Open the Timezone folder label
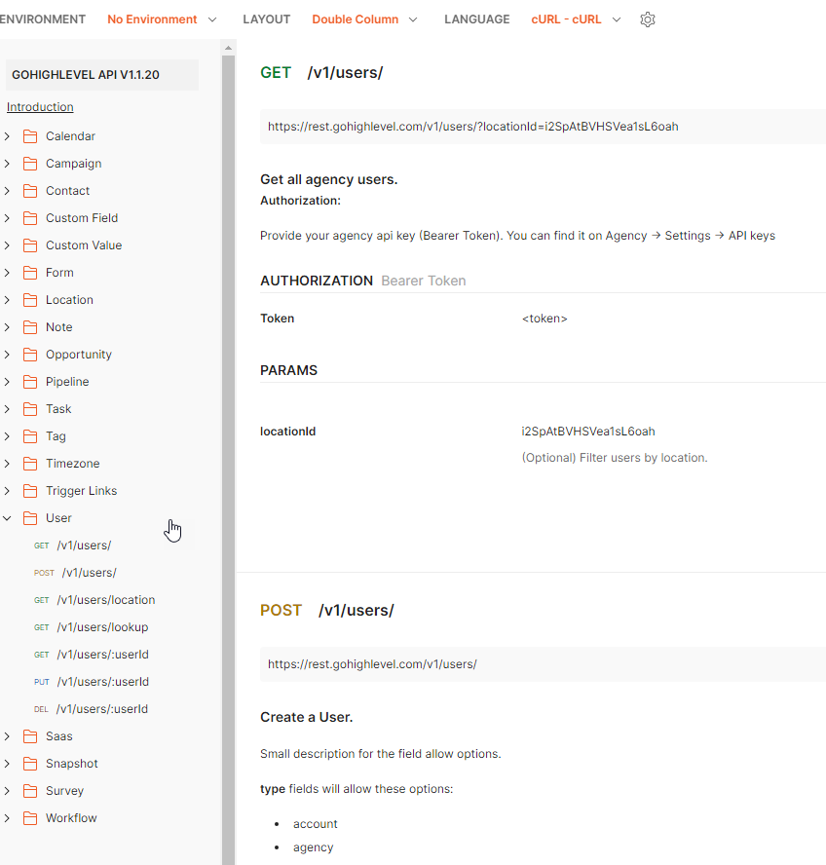Viewport: 826px width, 865px height. (73, 464)
